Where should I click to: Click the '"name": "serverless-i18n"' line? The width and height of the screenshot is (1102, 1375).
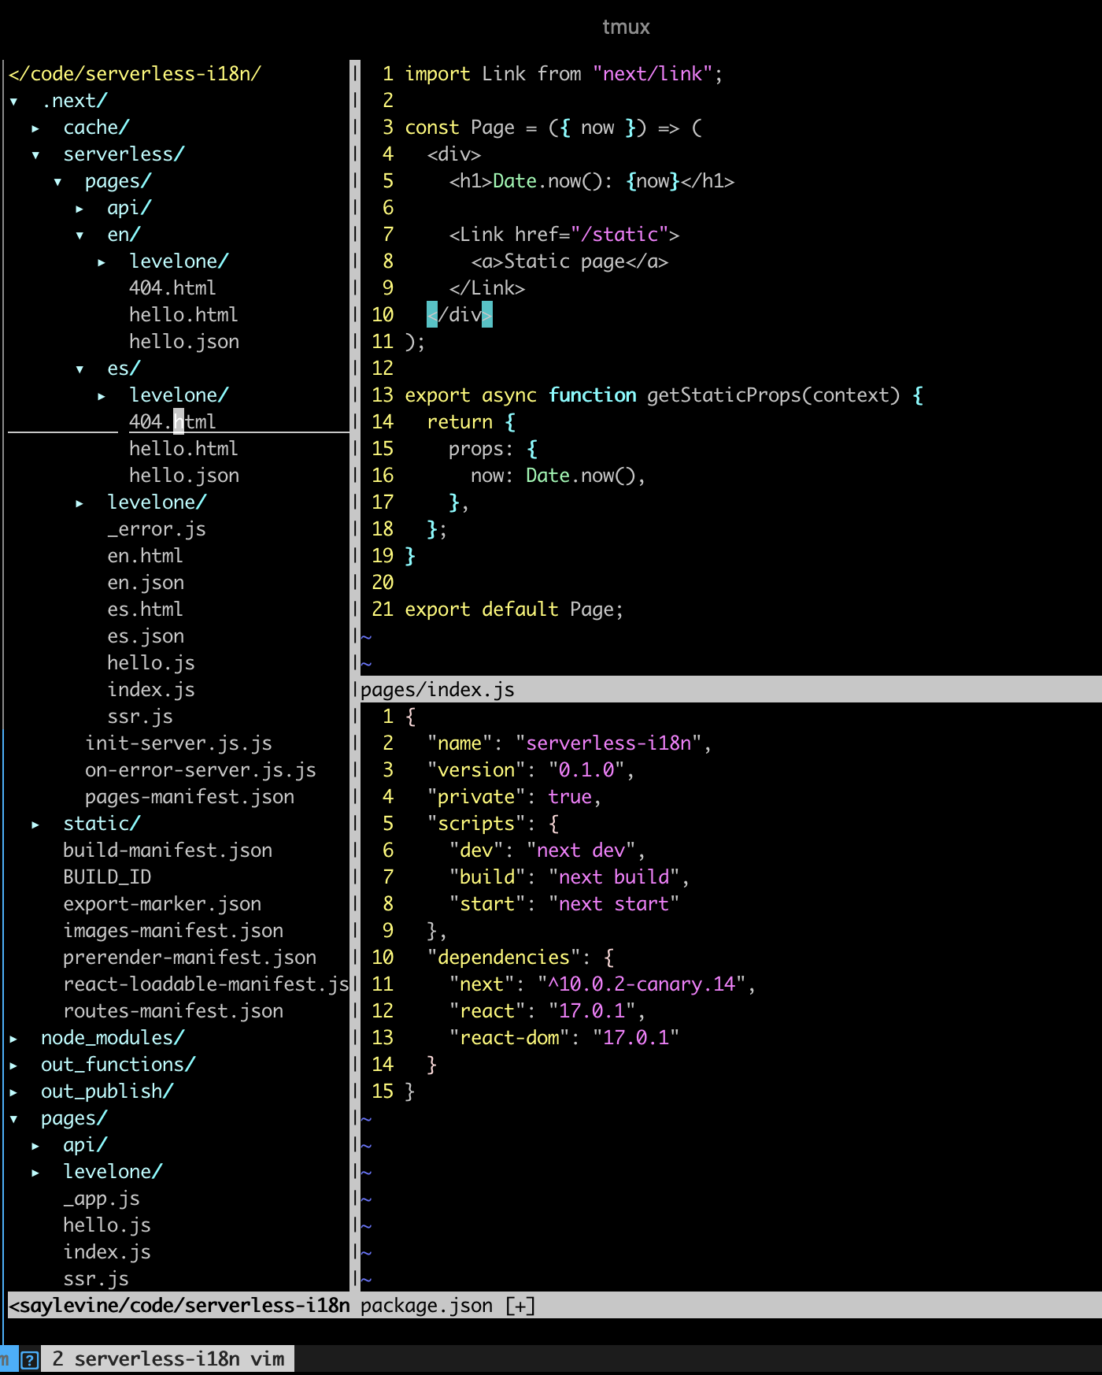pos(569,743)
